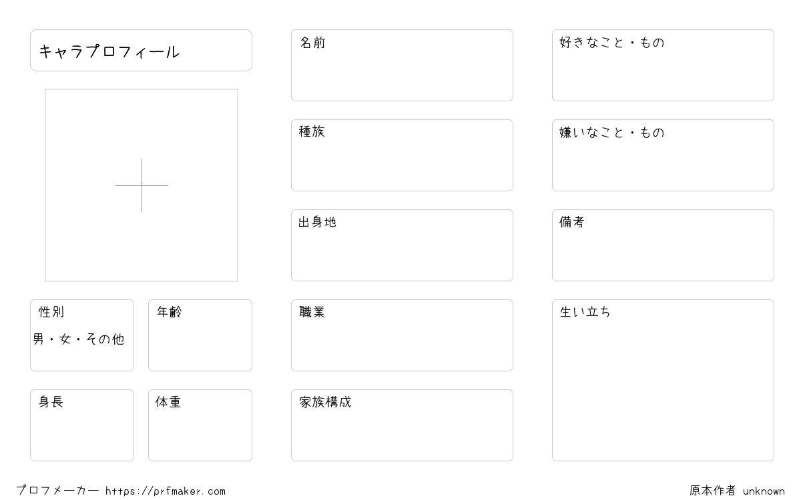Choose その他 in the 性別 options
The image size is (801, 500).
(x=105, y=339)
